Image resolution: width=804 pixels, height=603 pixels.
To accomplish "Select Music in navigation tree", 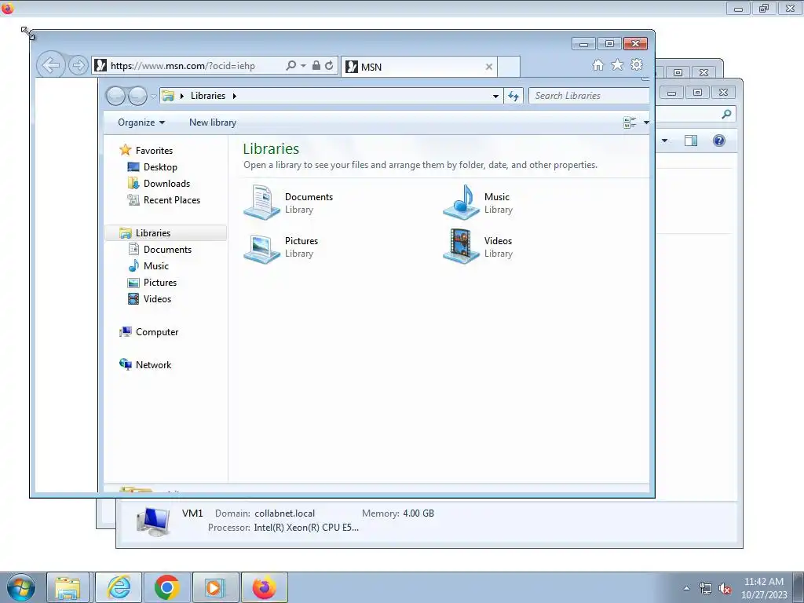I will click(x=156, y=265).
